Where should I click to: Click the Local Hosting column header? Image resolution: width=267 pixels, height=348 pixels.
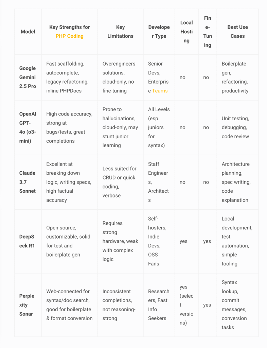(x=186, y=32)
